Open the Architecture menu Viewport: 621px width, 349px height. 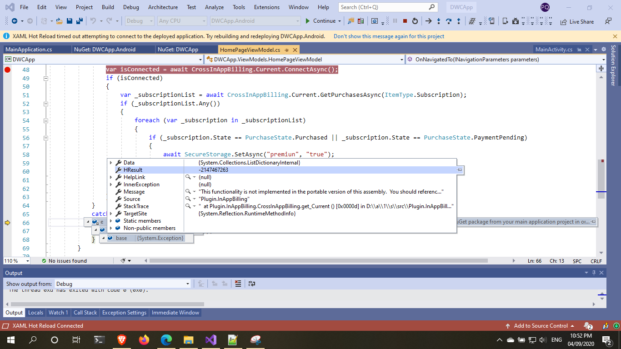point(163,7)
